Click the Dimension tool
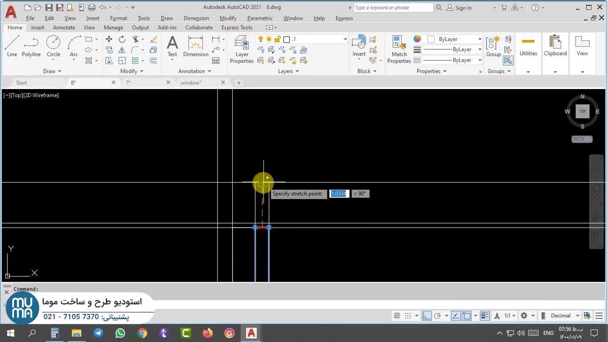This screenshot has height=342, width=608. (196, 46)
